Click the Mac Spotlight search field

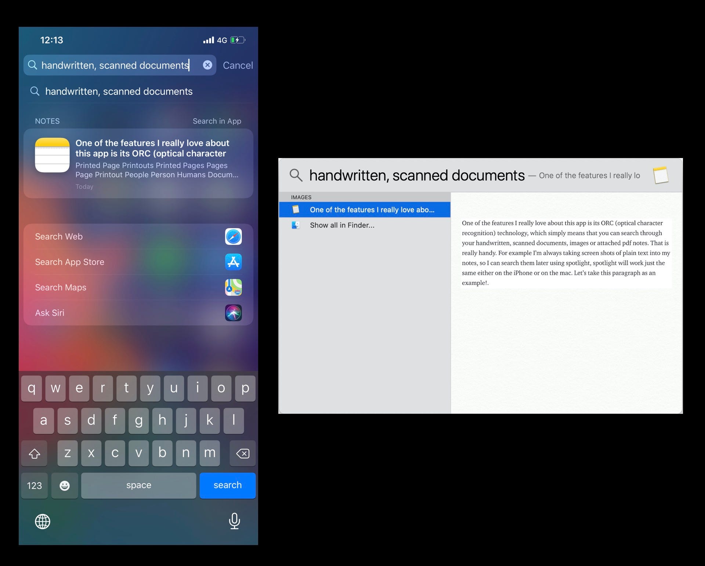417,175
